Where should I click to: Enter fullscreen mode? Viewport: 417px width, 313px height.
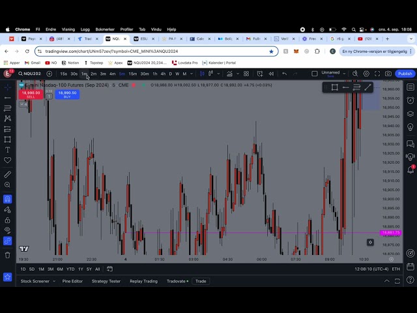tap(377, 74)
